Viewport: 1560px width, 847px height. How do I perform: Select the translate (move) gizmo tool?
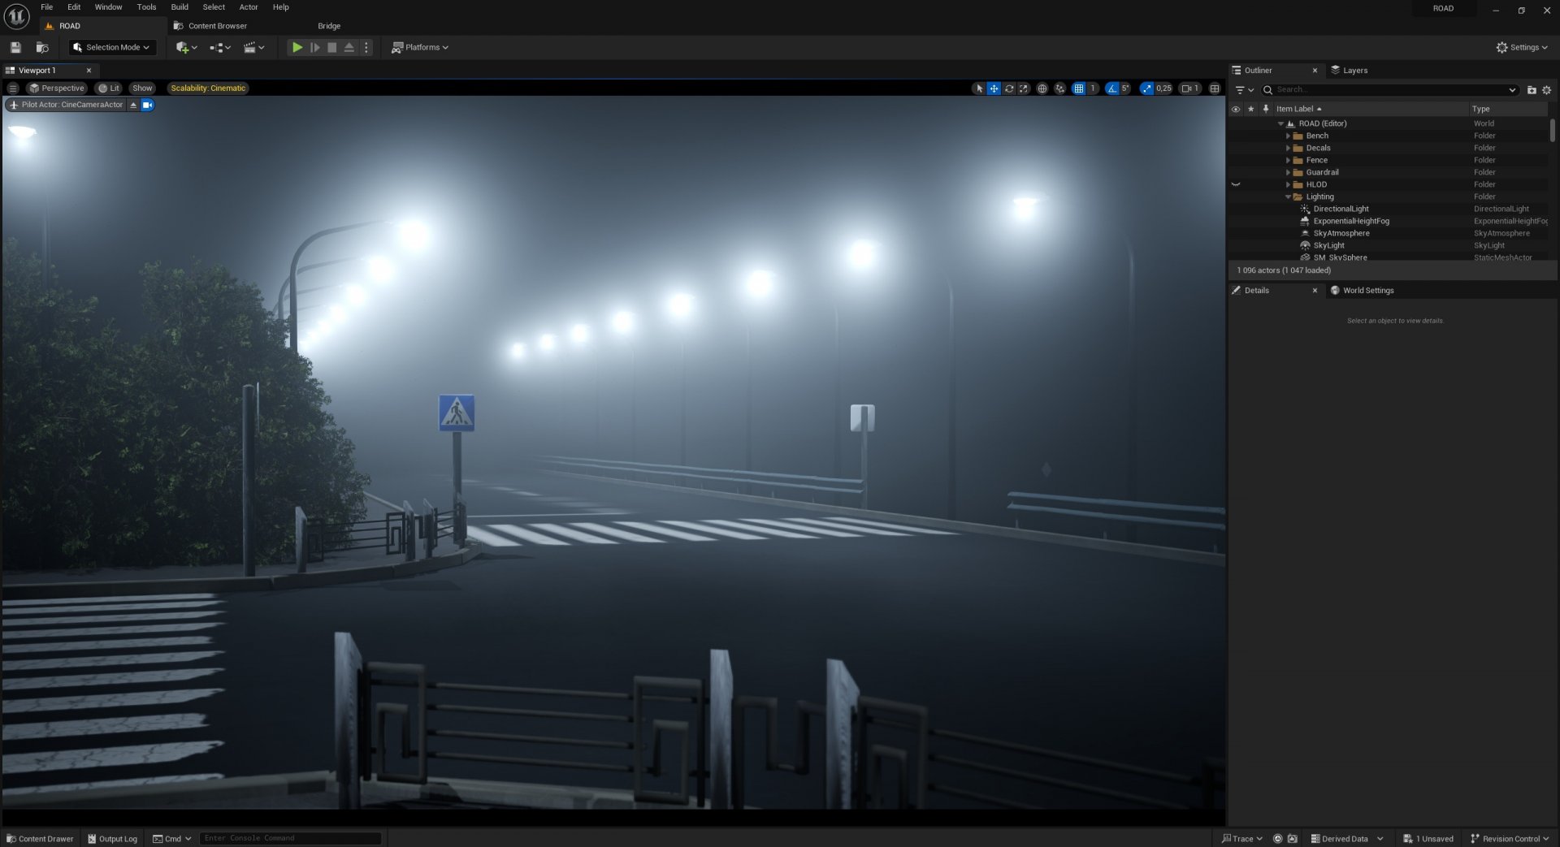pos(994,89)
